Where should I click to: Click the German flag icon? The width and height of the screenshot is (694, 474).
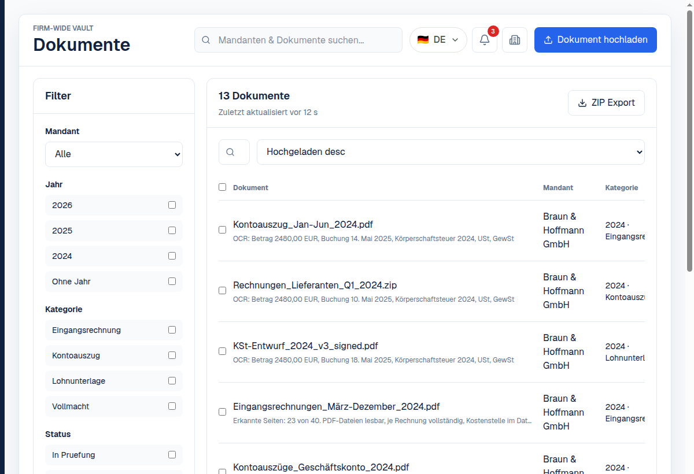click(423, 40)
